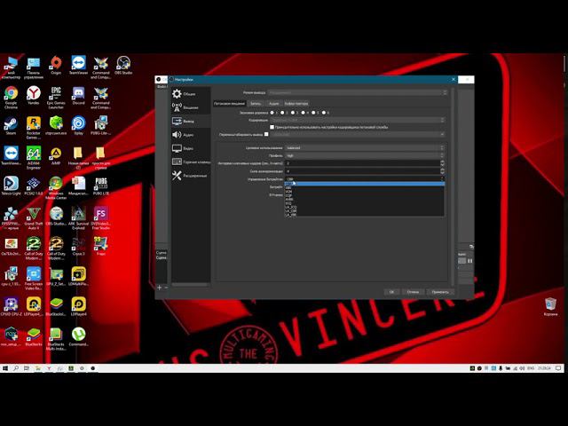Launch Origin from the desktop
Screen dimensions: 568x426
(x=56, y=66)
